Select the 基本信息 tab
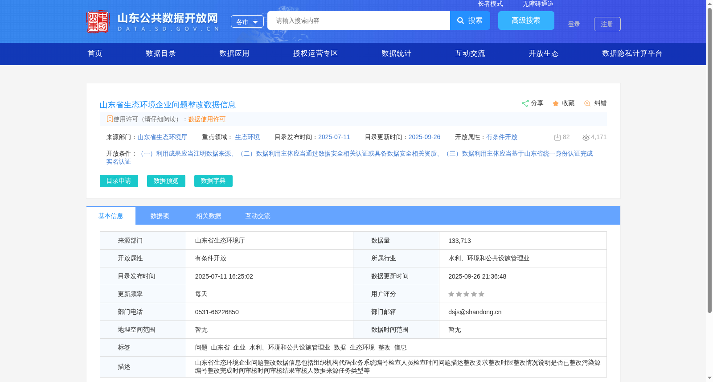This screenshot has height=382, width=713. (x=111, y=216)
